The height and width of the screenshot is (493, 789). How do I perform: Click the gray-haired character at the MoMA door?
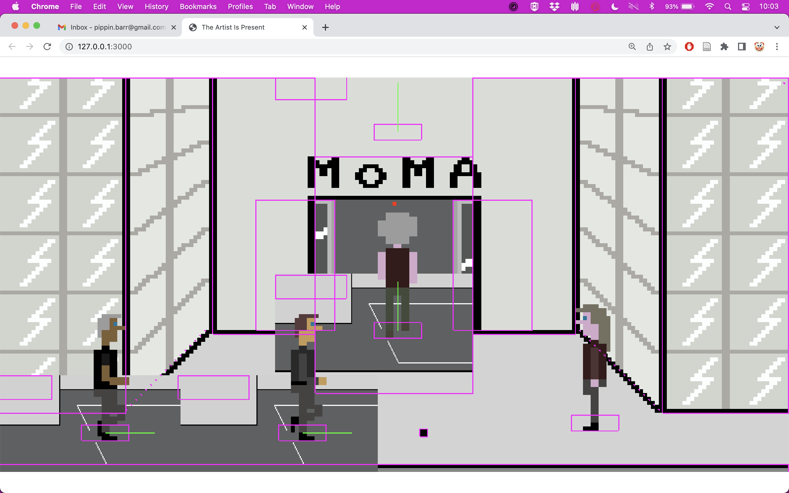click(398, 275)
